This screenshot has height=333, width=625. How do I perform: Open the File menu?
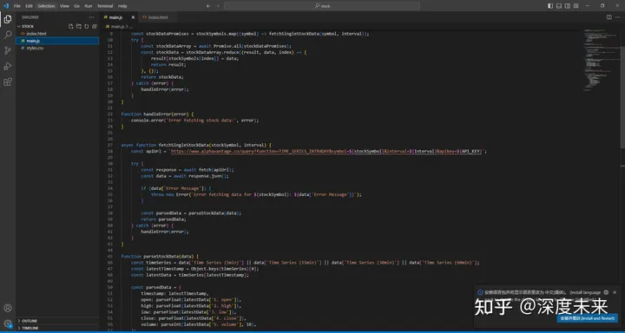coord(17,6)
